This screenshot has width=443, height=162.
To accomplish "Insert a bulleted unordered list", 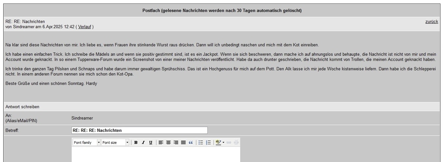I will point(201,143).
